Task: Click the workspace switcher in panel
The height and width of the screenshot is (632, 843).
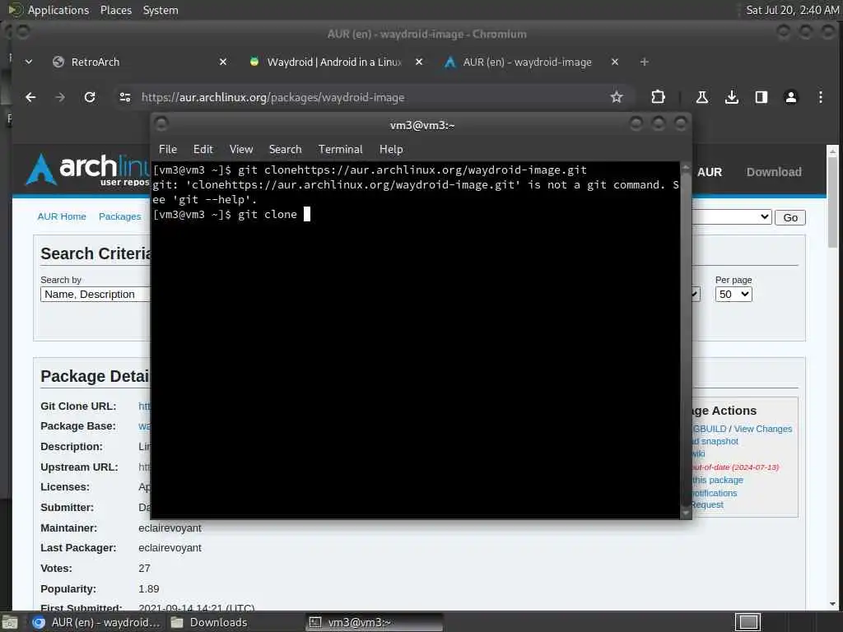Action: pyautogui.click(x=748, y=622)
